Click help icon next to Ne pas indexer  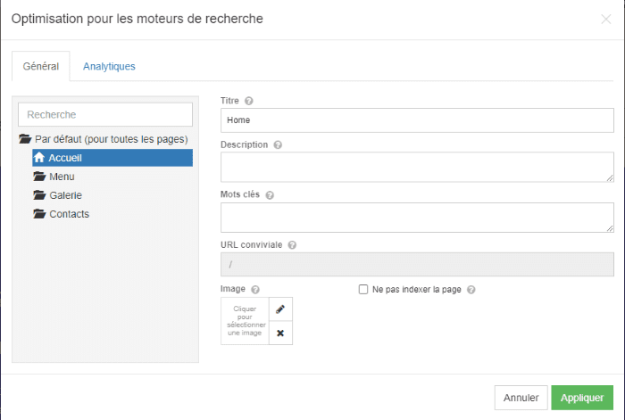click(471, 290)
